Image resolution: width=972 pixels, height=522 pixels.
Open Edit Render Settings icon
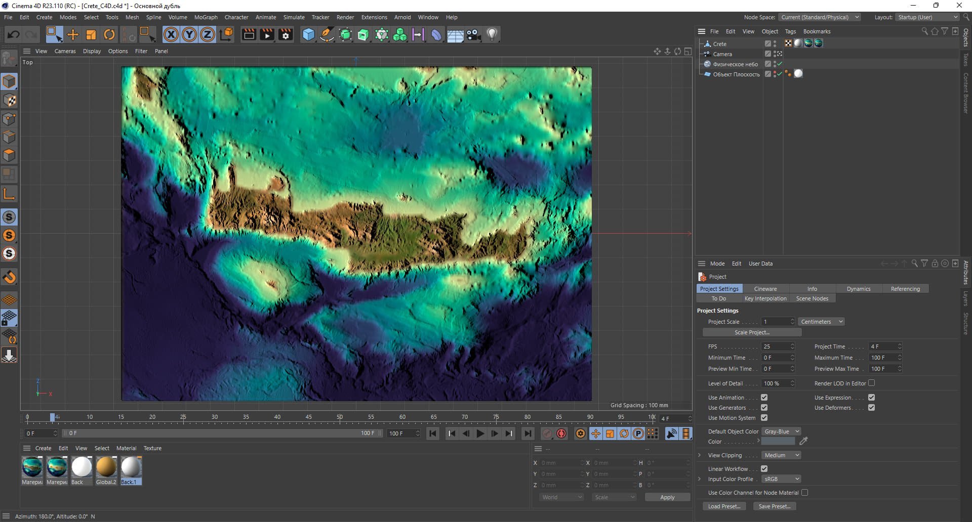click(x=286, y=34)
